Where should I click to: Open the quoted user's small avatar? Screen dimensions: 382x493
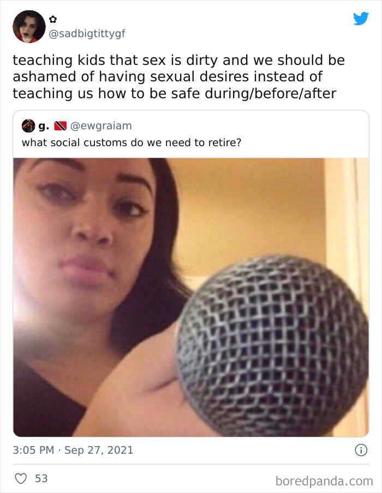pos(28,126)
